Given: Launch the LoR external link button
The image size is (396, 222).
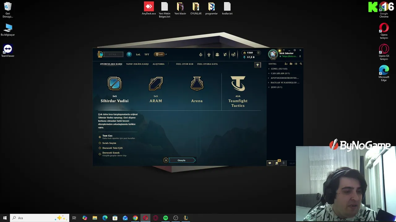Looking at the screenshot, I should (160, 55).
